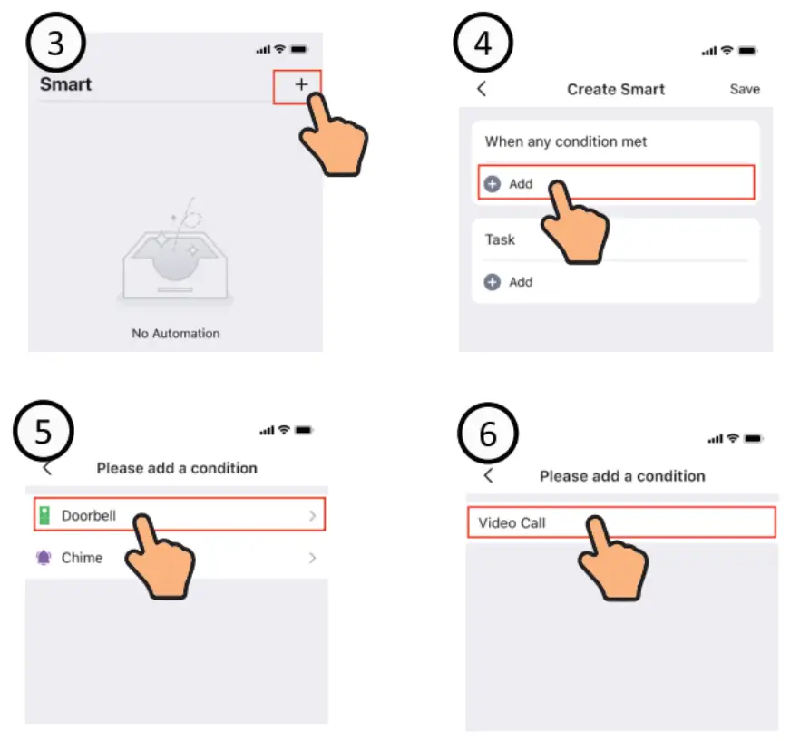
Task: Click the empty inbox No Automation illustration
Action: (x=175, y=252)
